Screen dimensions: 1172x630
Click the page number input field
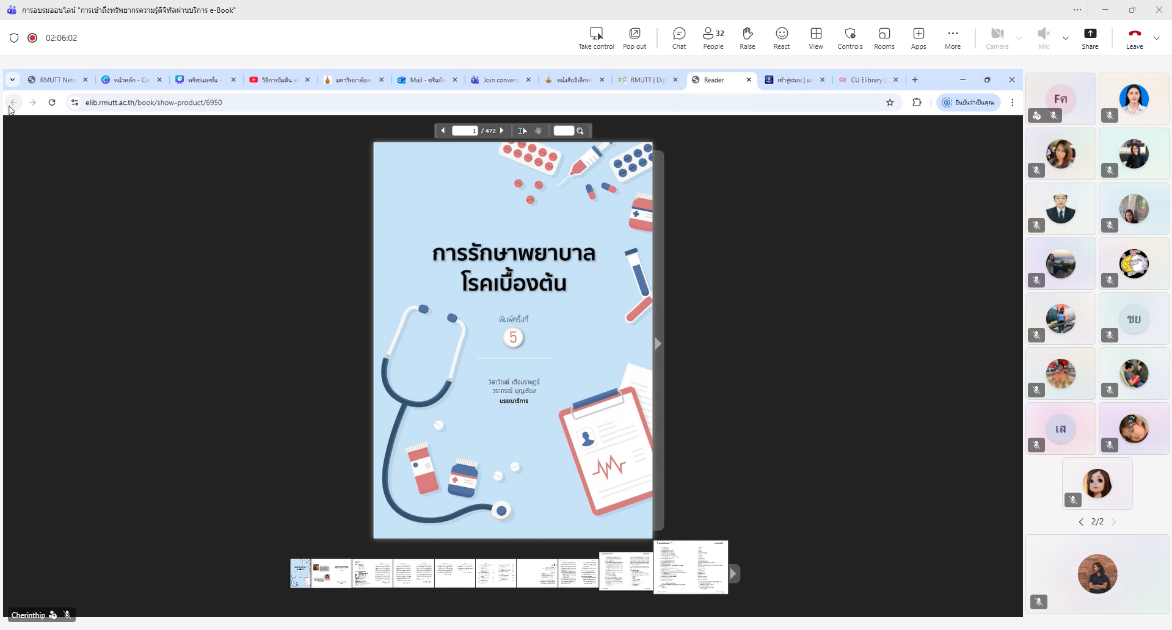[x=465, y=131]
